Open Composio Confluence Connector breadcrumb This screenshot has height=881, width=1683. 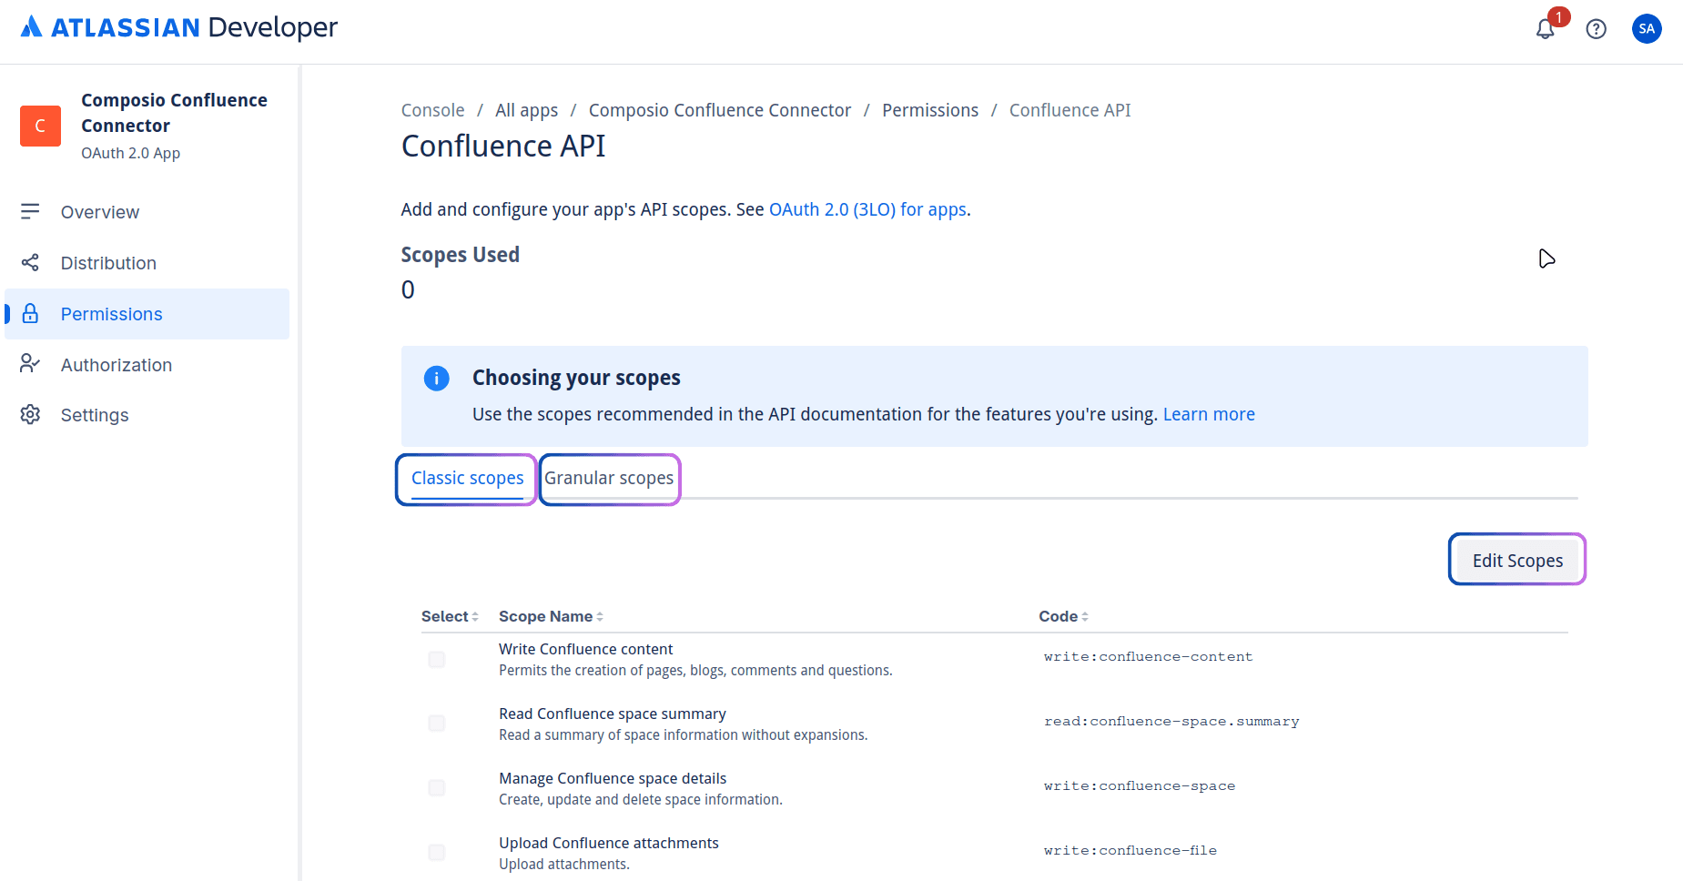tap(720, 110)
